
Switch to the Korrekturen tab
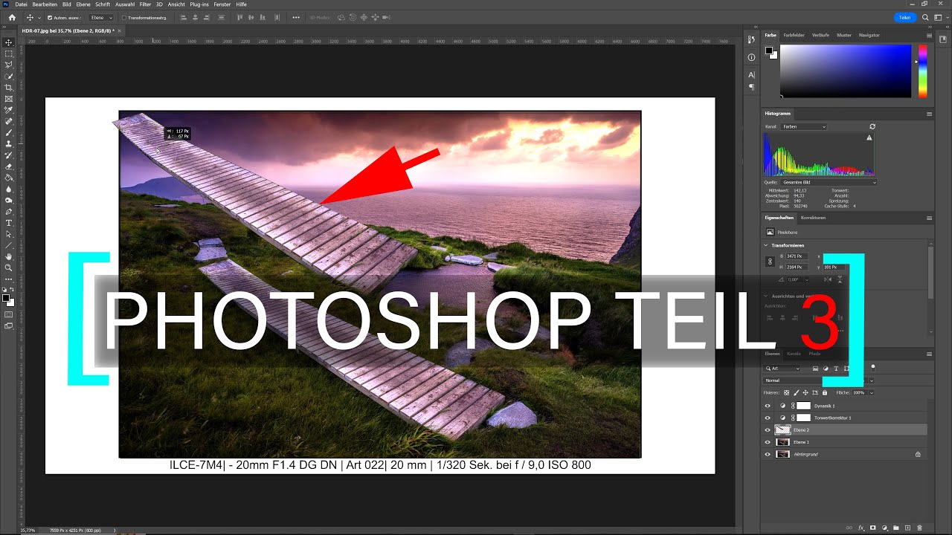813,218
